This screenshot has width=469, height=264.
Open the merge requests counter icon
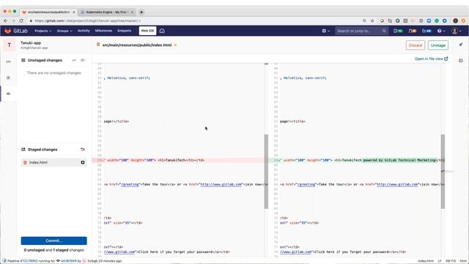click(413, 31)
